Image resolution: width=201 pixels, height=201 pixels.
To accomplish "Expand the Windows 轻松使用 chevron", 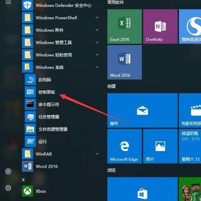I will 97,55.
